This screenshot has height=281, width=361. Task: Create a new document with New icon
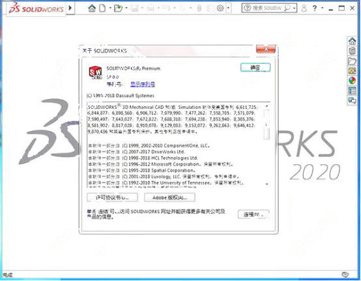(x=102, y=8)
